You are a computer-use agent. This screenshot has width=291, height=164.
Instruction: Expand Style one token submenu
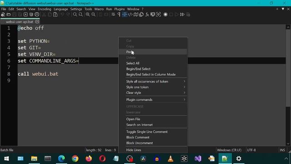coord(153,87)
